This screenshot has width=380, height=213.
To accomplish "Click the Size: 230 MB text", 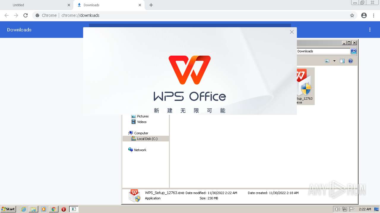I will 209,198.
